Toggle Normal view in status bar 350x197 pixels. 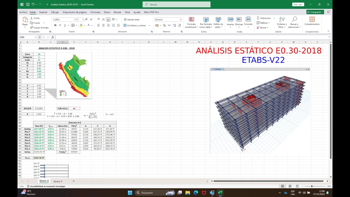(282, 186)
